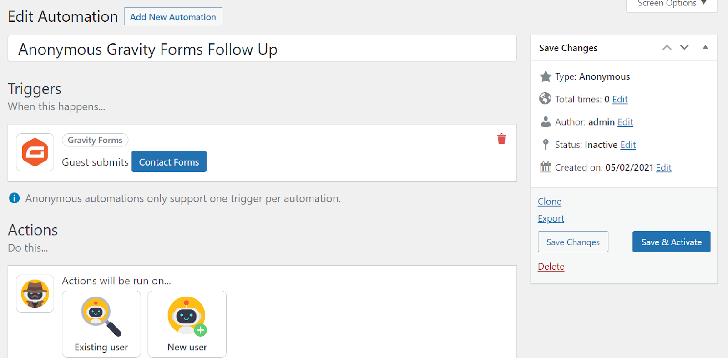
Task: Move Save Changes panel up
Action: 667,48
